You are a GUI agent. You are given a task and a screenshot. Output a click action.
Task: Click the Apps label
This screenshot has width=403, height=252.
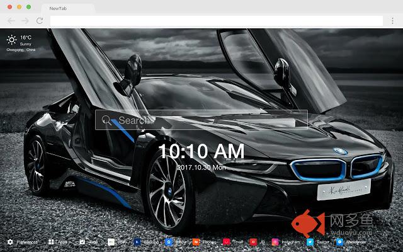(x=62, y=242)
